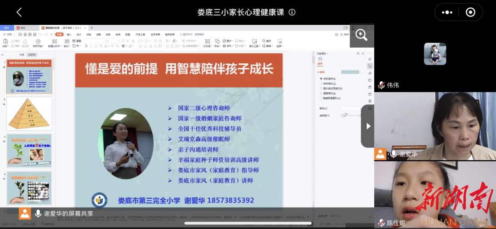Click the Print icon in quick toolbar
This screenshot has width=496, height=229.
coord(30,34)
